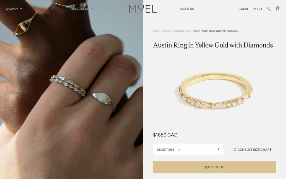Screen dimensions: 286x179
Task: Click the bag icon inside Add to Bag
Action: point(206,167)
